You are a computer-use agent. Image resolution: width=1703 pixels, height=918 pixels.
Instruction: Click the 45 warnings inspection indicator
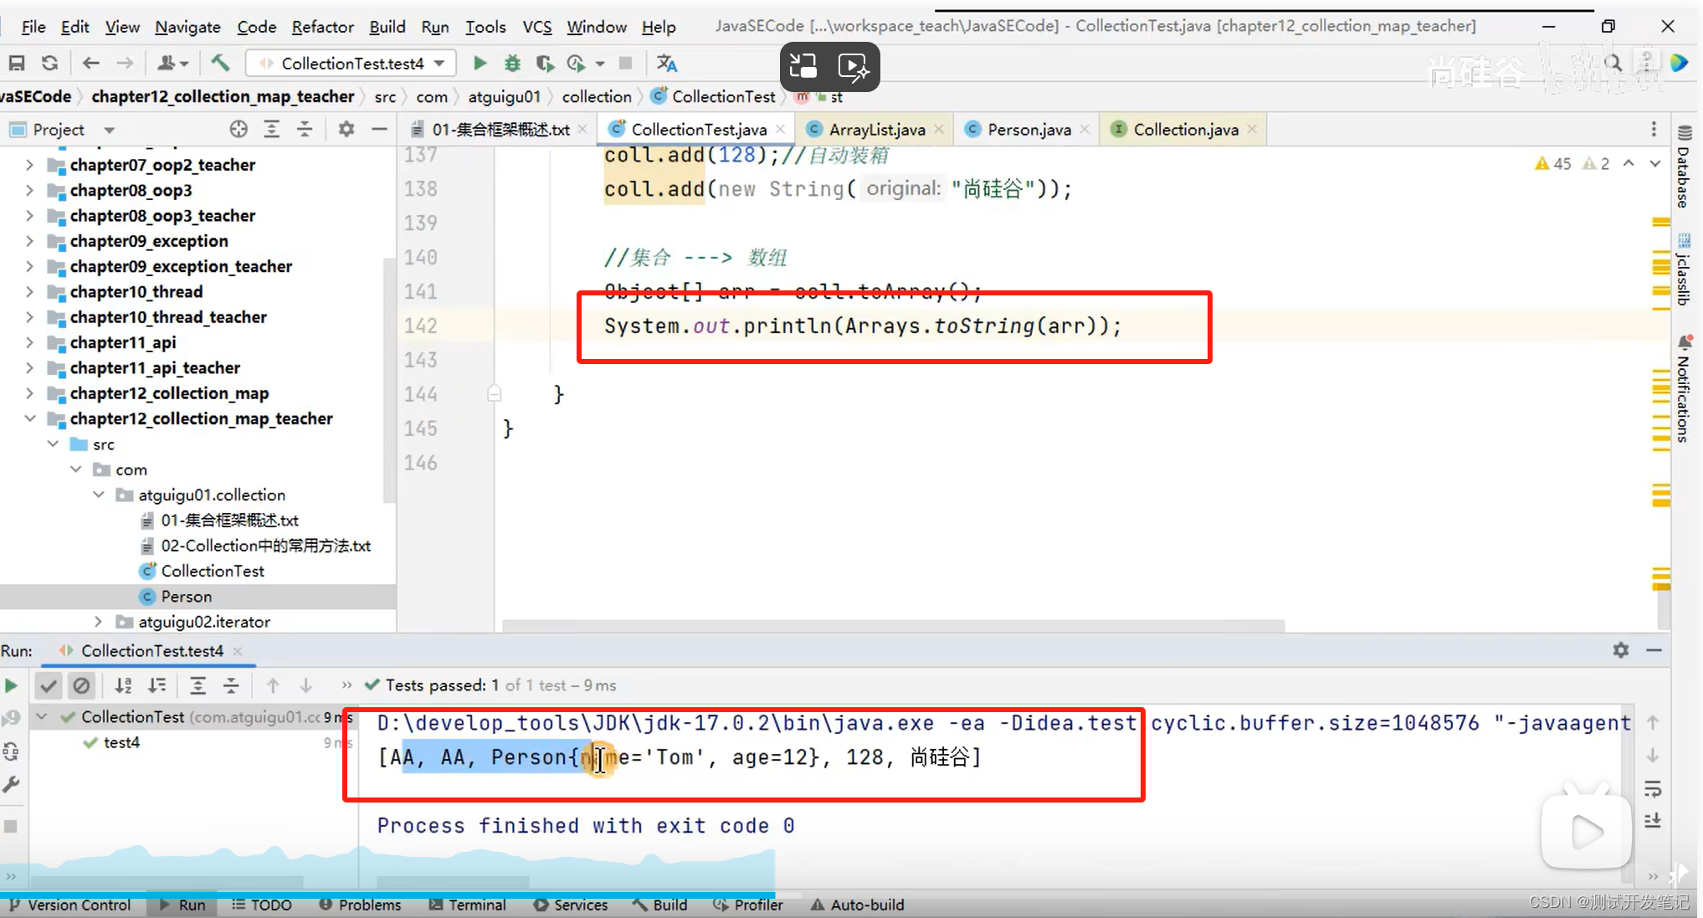pos(1553,163)
